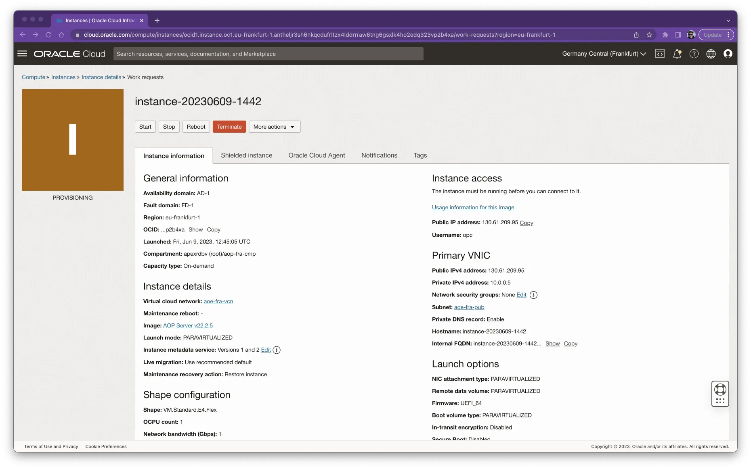The image size is (751, 469).
Task: Close the Instances browser tab
Action: tap(142, 21)
